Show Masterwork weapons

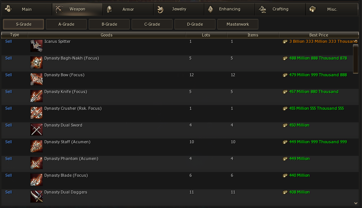point(237,25)
